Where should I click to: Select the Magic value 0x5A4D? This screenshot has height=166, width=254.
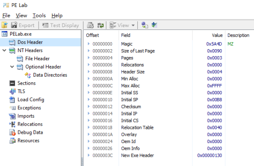[x=214, y=44]
